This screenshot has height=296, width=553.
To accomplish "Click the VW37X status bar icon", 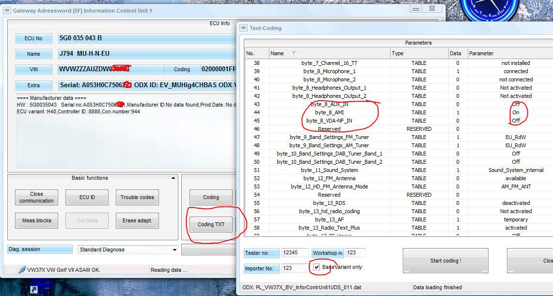I will pyautogui.click(x=22, y=270).
